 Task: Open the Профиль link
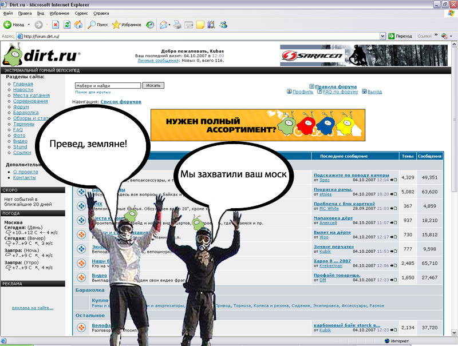click(303, 92)
